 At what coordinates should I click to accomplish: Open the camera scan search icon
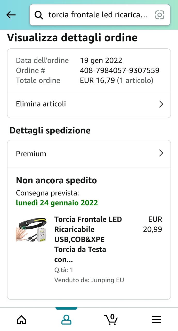click(160, 15)
